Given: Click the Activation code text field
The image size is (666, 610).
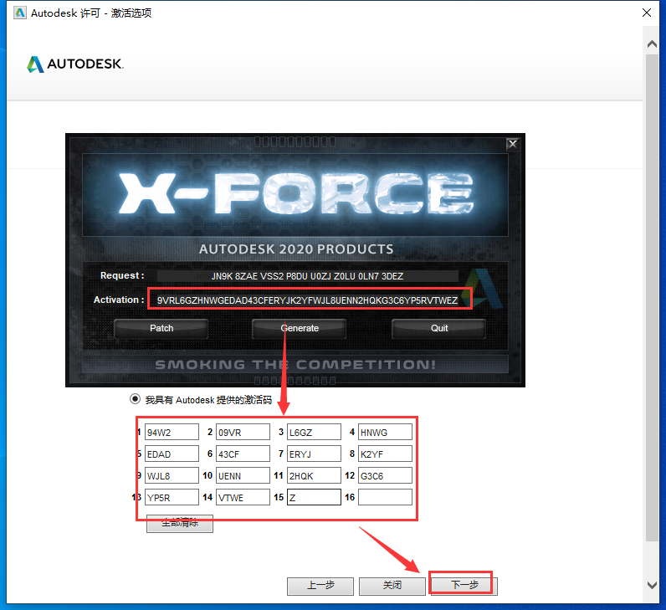Looking at the screenshot, I should click(x=308, y=300).
